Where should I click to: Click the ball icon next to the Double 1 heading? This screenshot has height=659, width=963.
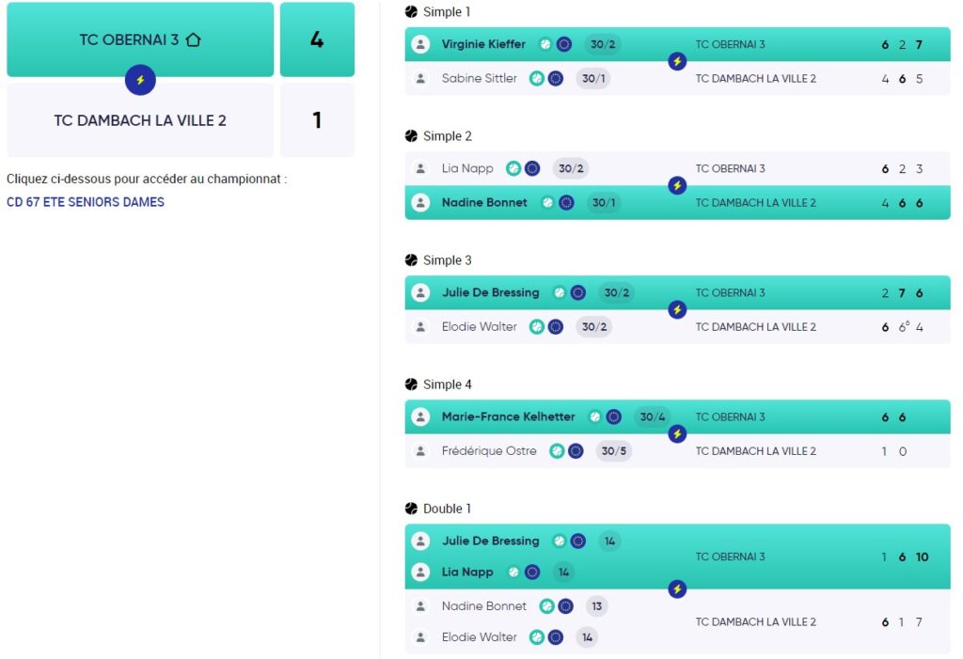[411, 509]
